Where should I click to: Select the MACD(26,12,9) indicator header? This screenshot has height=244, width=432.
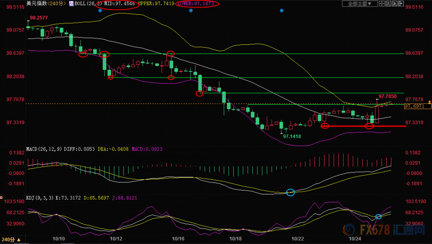[44, 149]
